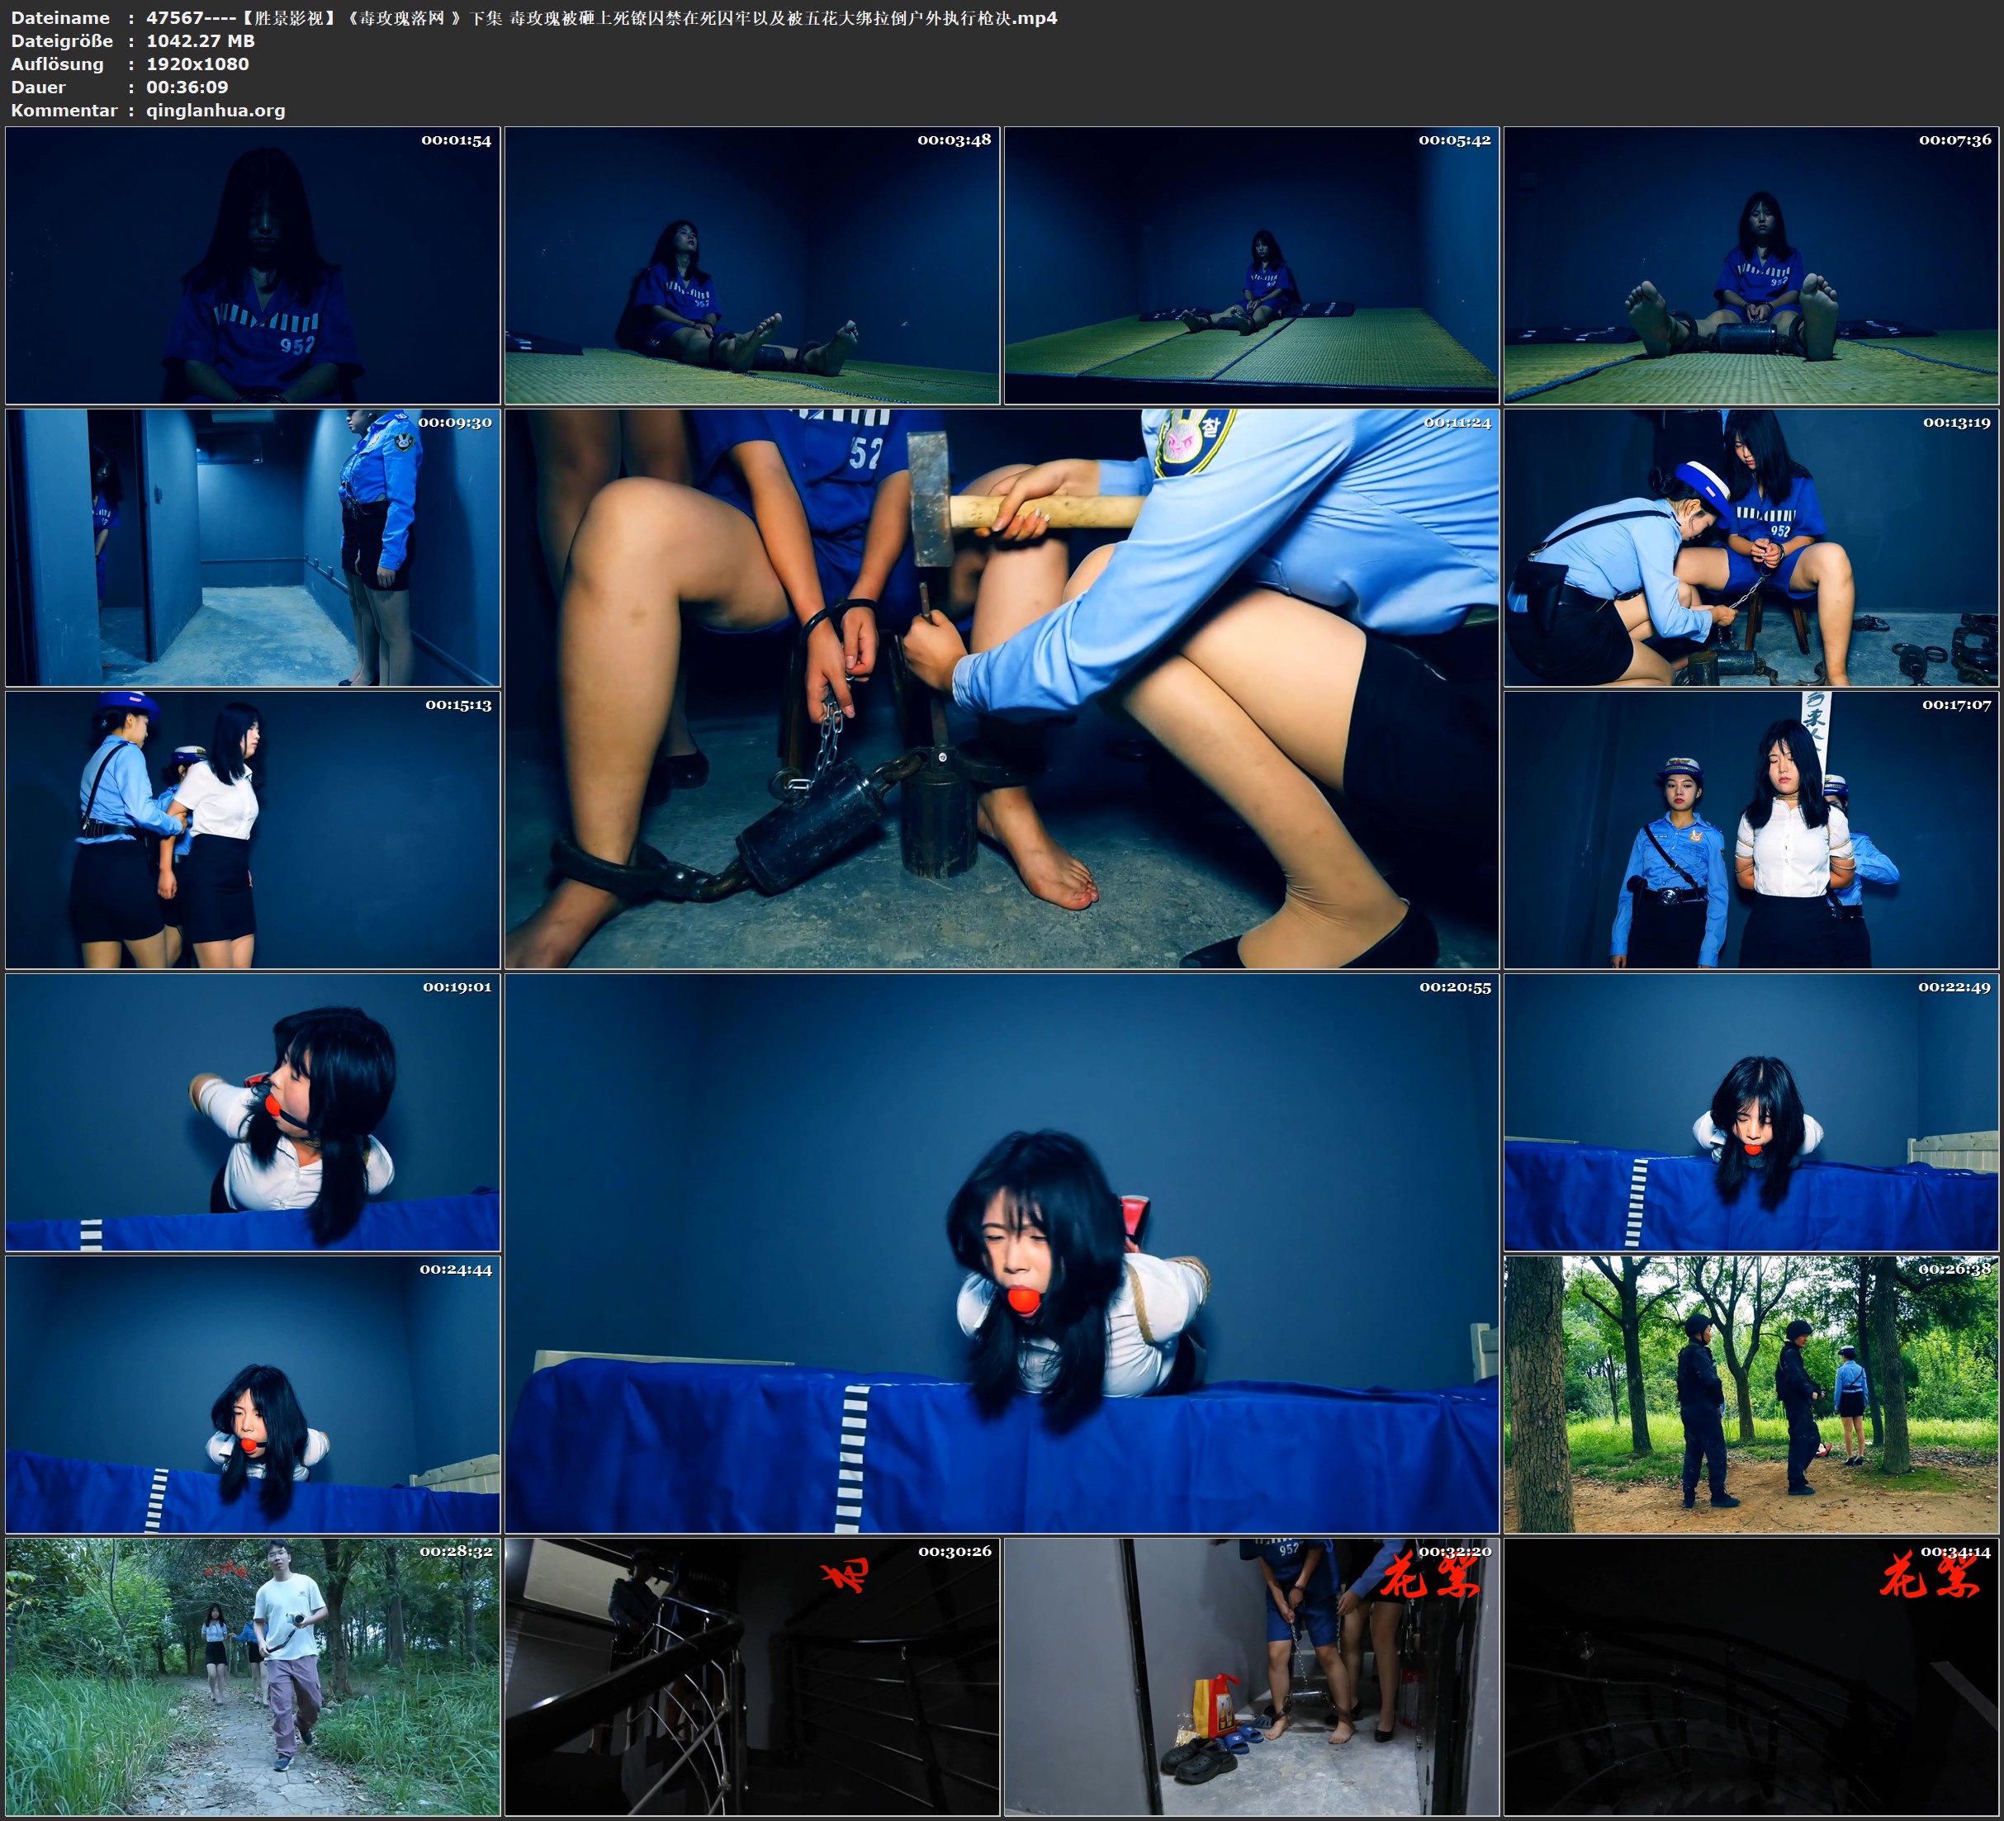The width and height of the screenshot is (2004, 1821).
Task: Open the frame stamped 00:03:48
Action: (x=751, y=264)
